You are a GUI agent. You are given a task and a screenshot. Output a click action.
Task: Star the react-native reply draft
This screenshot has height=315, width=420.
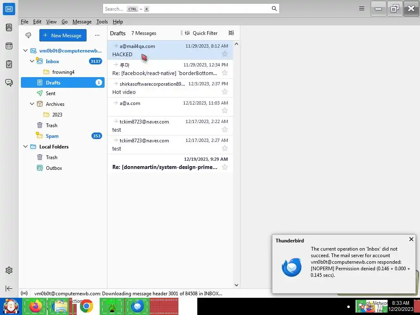pyautogui.click(x=225, y=73)
